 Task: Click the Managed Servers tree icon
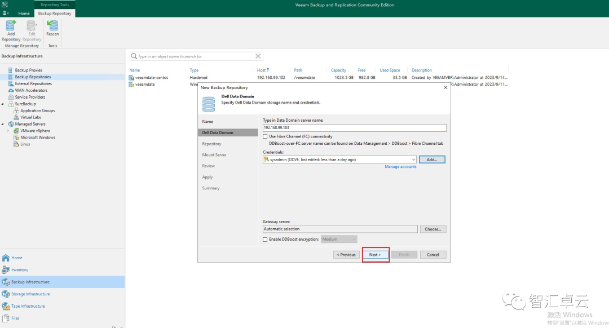11,124
